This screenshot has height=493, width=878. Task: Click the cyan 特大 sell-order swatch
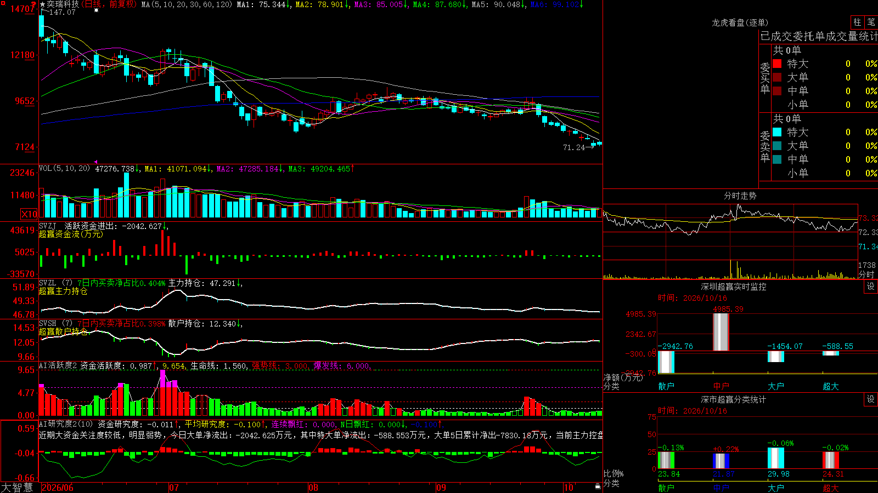(x=777, y=132)
